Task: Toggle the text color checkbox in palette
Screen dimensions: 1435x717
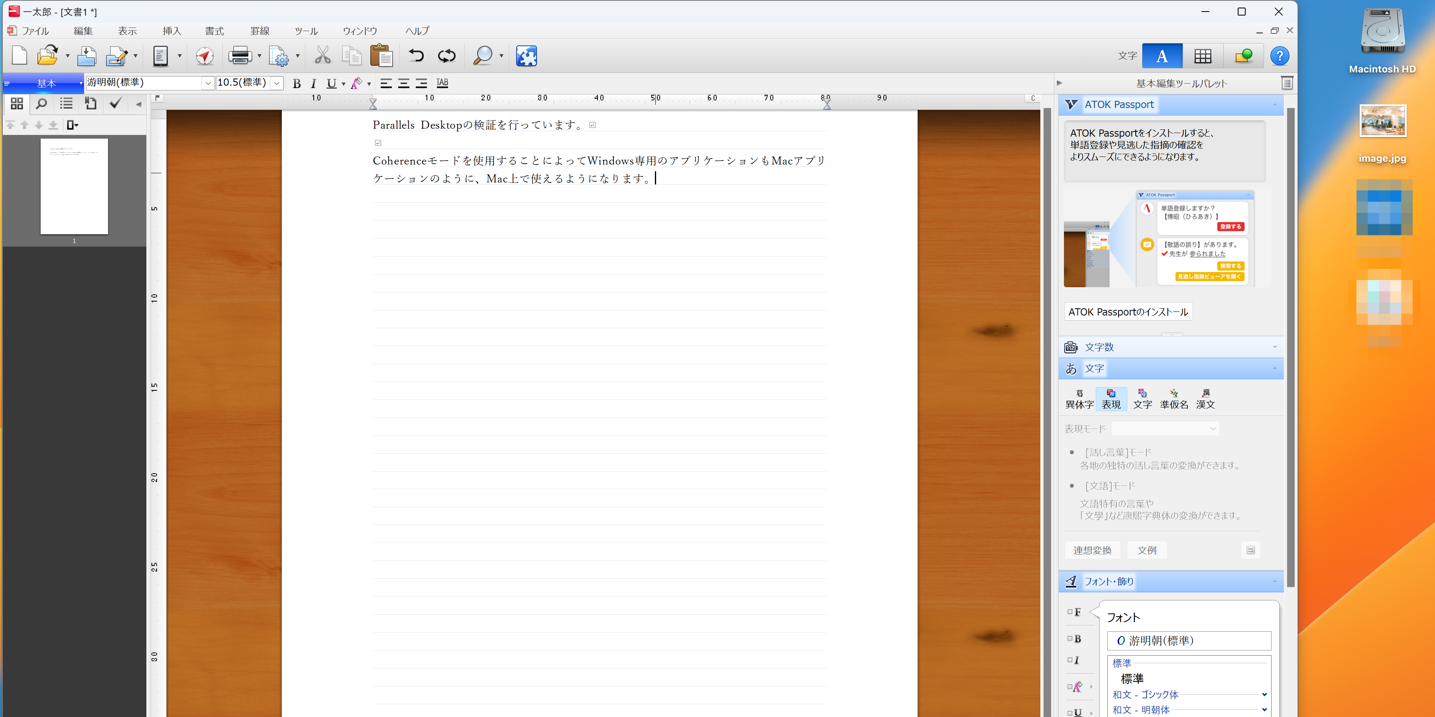Action: tap(1069, 686)
